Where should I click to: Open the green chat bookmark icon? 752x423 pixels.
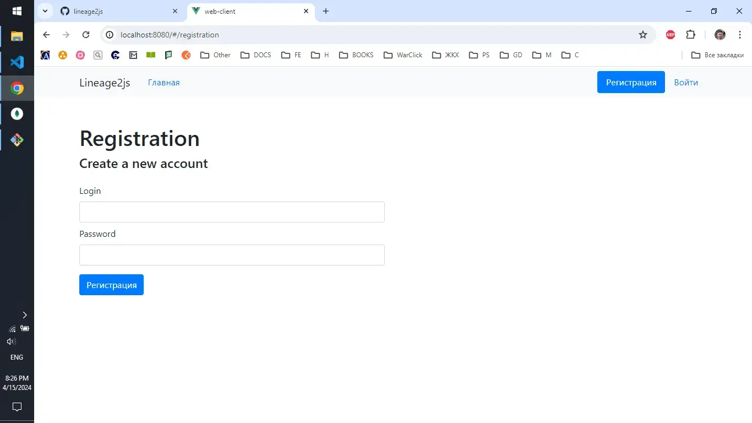coord(168,55)
